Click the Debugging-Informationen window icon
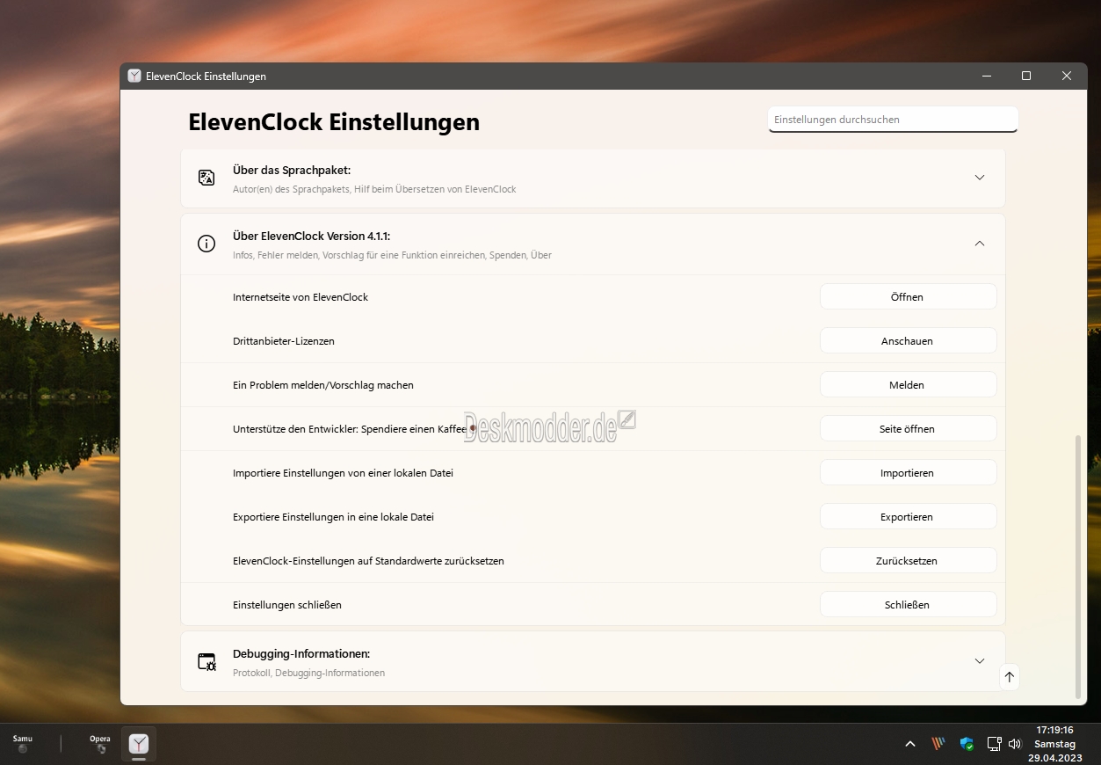This screenshot has height=765, width=1101. 206,661
